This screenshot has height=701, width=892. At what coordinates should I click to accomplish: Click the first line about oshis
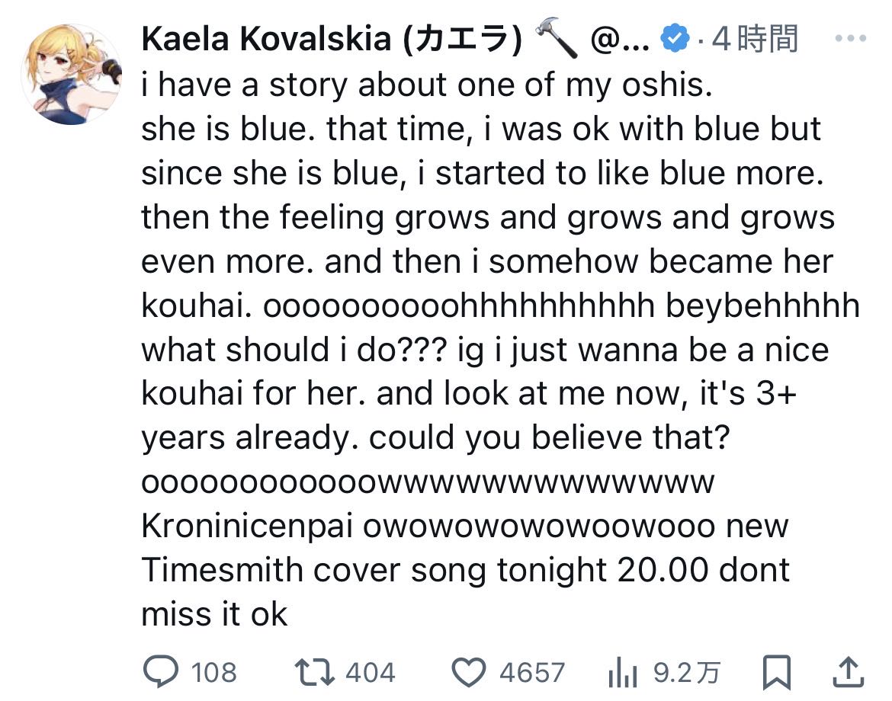pyautogui.click(x=425, y=85)
